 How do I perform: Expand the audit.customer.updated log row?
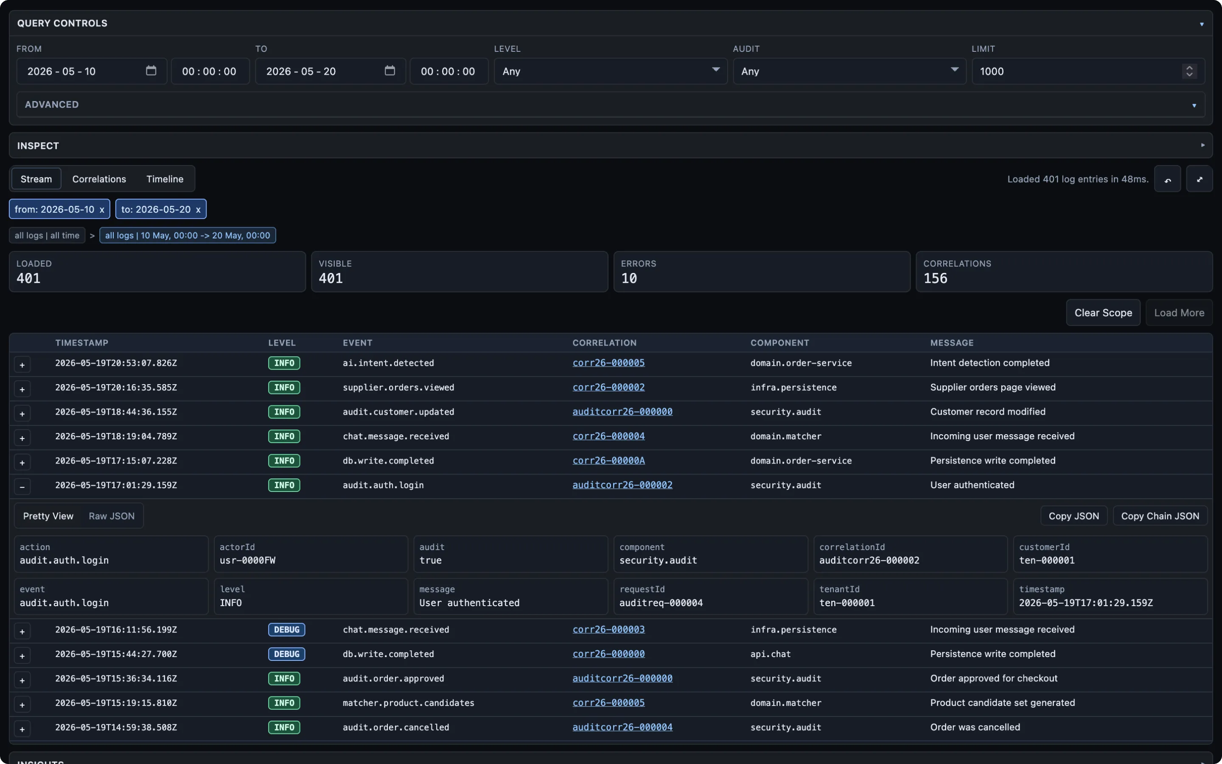[x=22, y=413]
